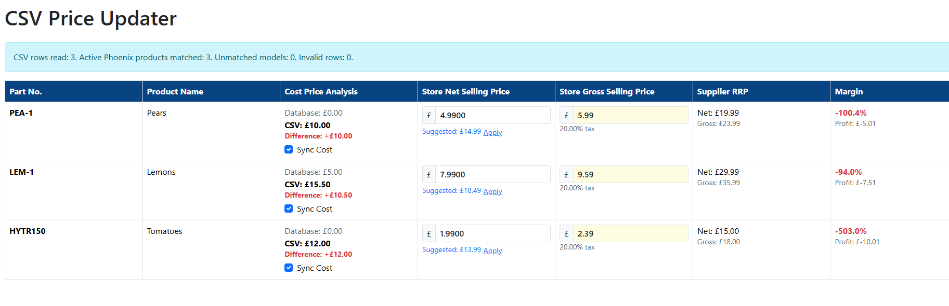
Task: Click Profit: £-5.01 text
Action: [x=855, y=123]
